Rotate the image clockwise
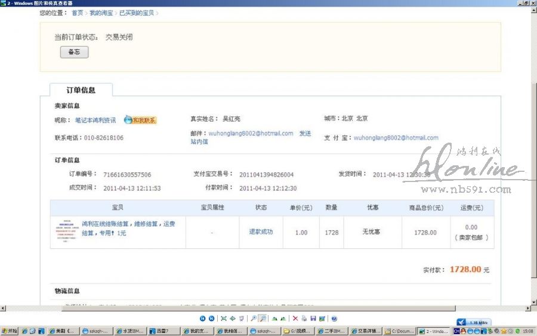Screen dimensions: 537x336 [x=274, y=319]
